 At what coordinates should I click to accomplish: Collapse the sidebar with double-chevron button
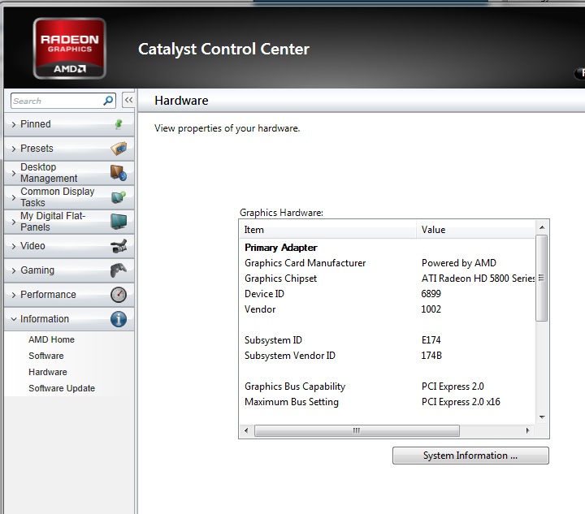click(x=128, y=100)
